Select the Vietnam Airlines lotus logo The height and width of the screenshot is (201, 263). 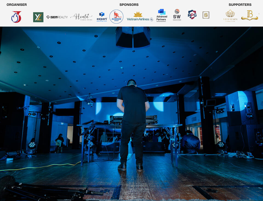click(x=140, y=17)
